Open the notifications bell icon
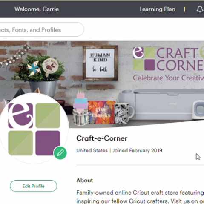Viewport: 204px width, 204px height. 200,9
